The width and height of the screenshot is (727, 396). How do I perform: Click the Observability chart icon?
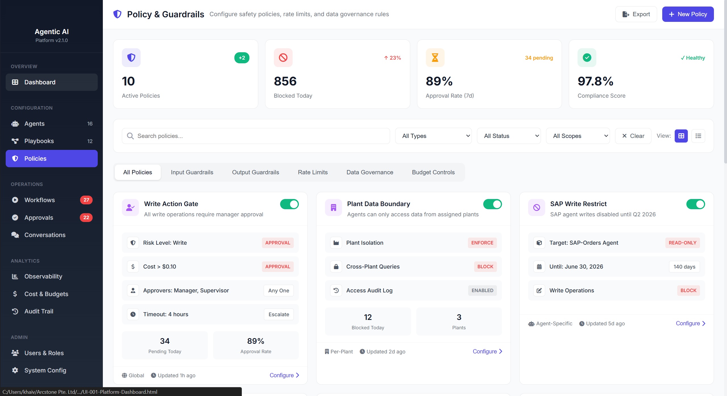pos(15,276)
